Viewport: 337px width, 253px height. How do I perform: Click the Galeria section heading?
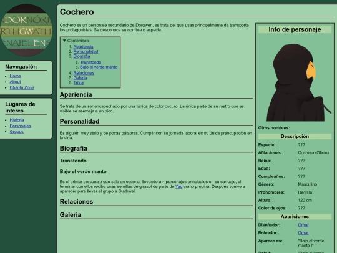point(71,215)
